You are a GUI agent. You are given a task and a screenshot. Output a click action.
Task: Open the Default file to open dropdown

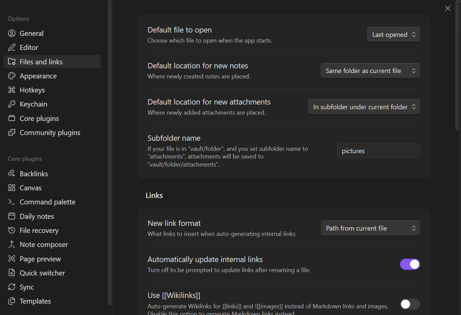[394, 35]
